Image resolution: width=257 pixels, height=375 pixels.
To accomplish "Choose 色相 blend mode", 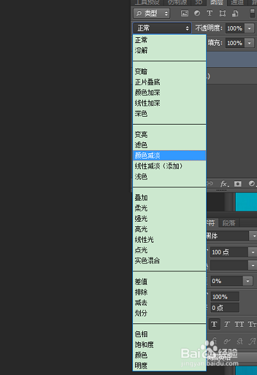I will pos(170,334).
